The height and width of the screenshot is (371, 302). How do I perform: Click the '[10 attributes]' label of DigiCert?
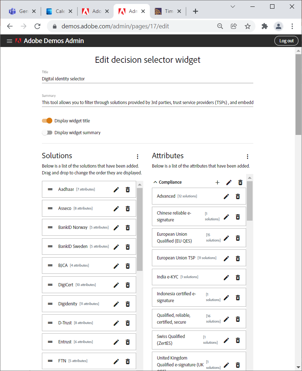[x=86, y=285]
